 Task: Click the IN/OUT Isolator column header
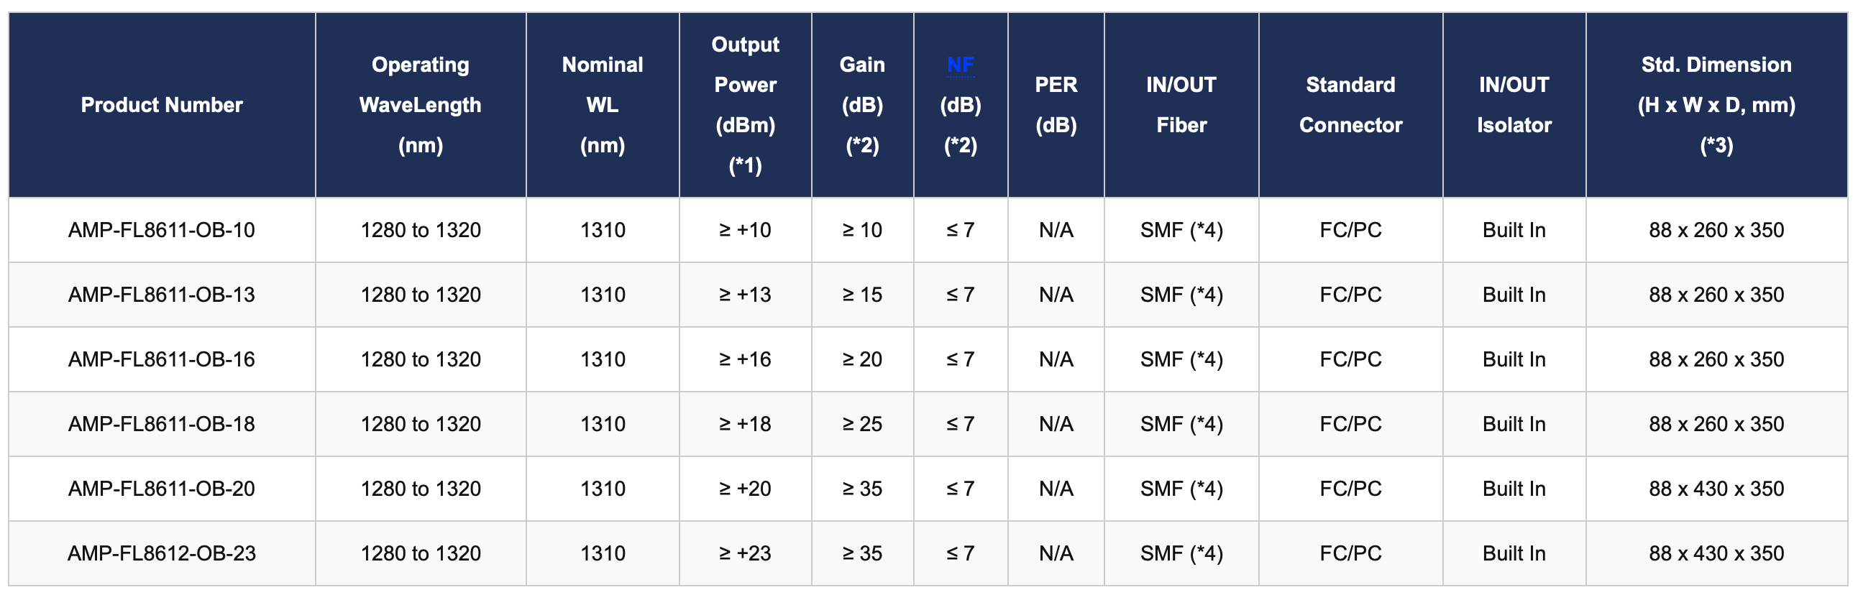[1514, 106]
